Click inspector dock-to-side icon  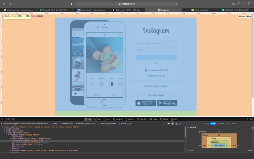point(6,119)
